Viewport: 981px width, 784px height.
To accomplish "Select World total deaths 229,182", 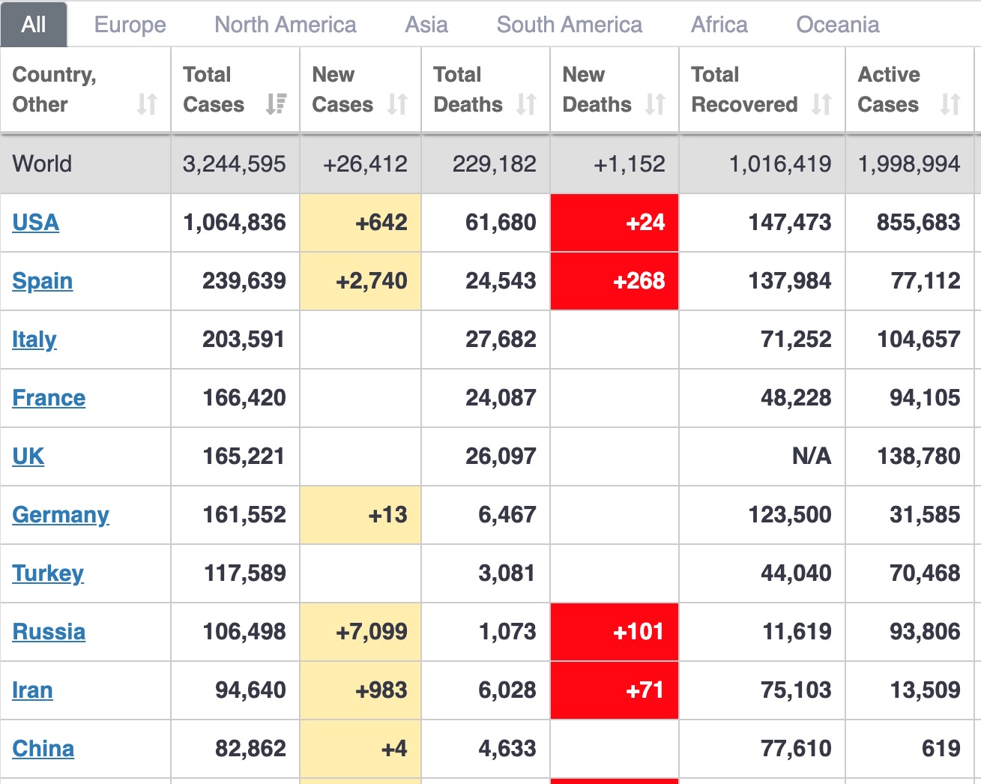I will click(x=495, y=164).
